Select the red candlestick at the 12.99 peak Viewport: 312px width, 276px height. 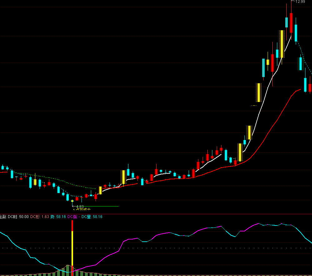[291, 23]
